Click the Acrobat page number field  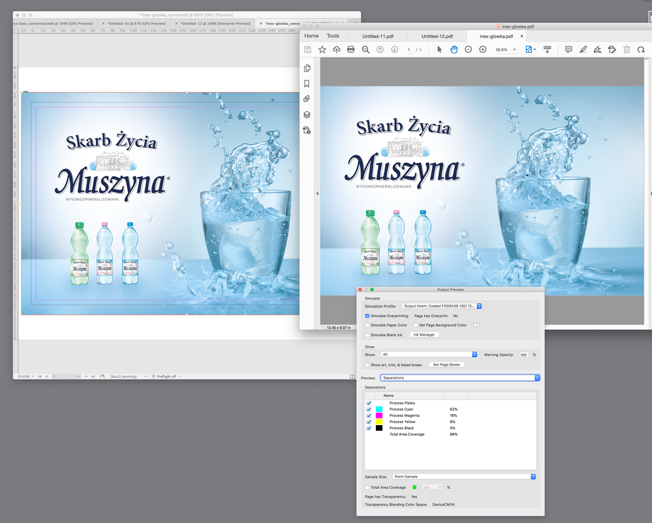[409, 50]
